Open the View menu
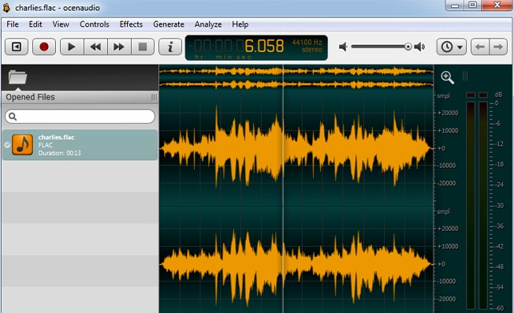This screenshot has width=514, height=313. [x=61, y=24]
